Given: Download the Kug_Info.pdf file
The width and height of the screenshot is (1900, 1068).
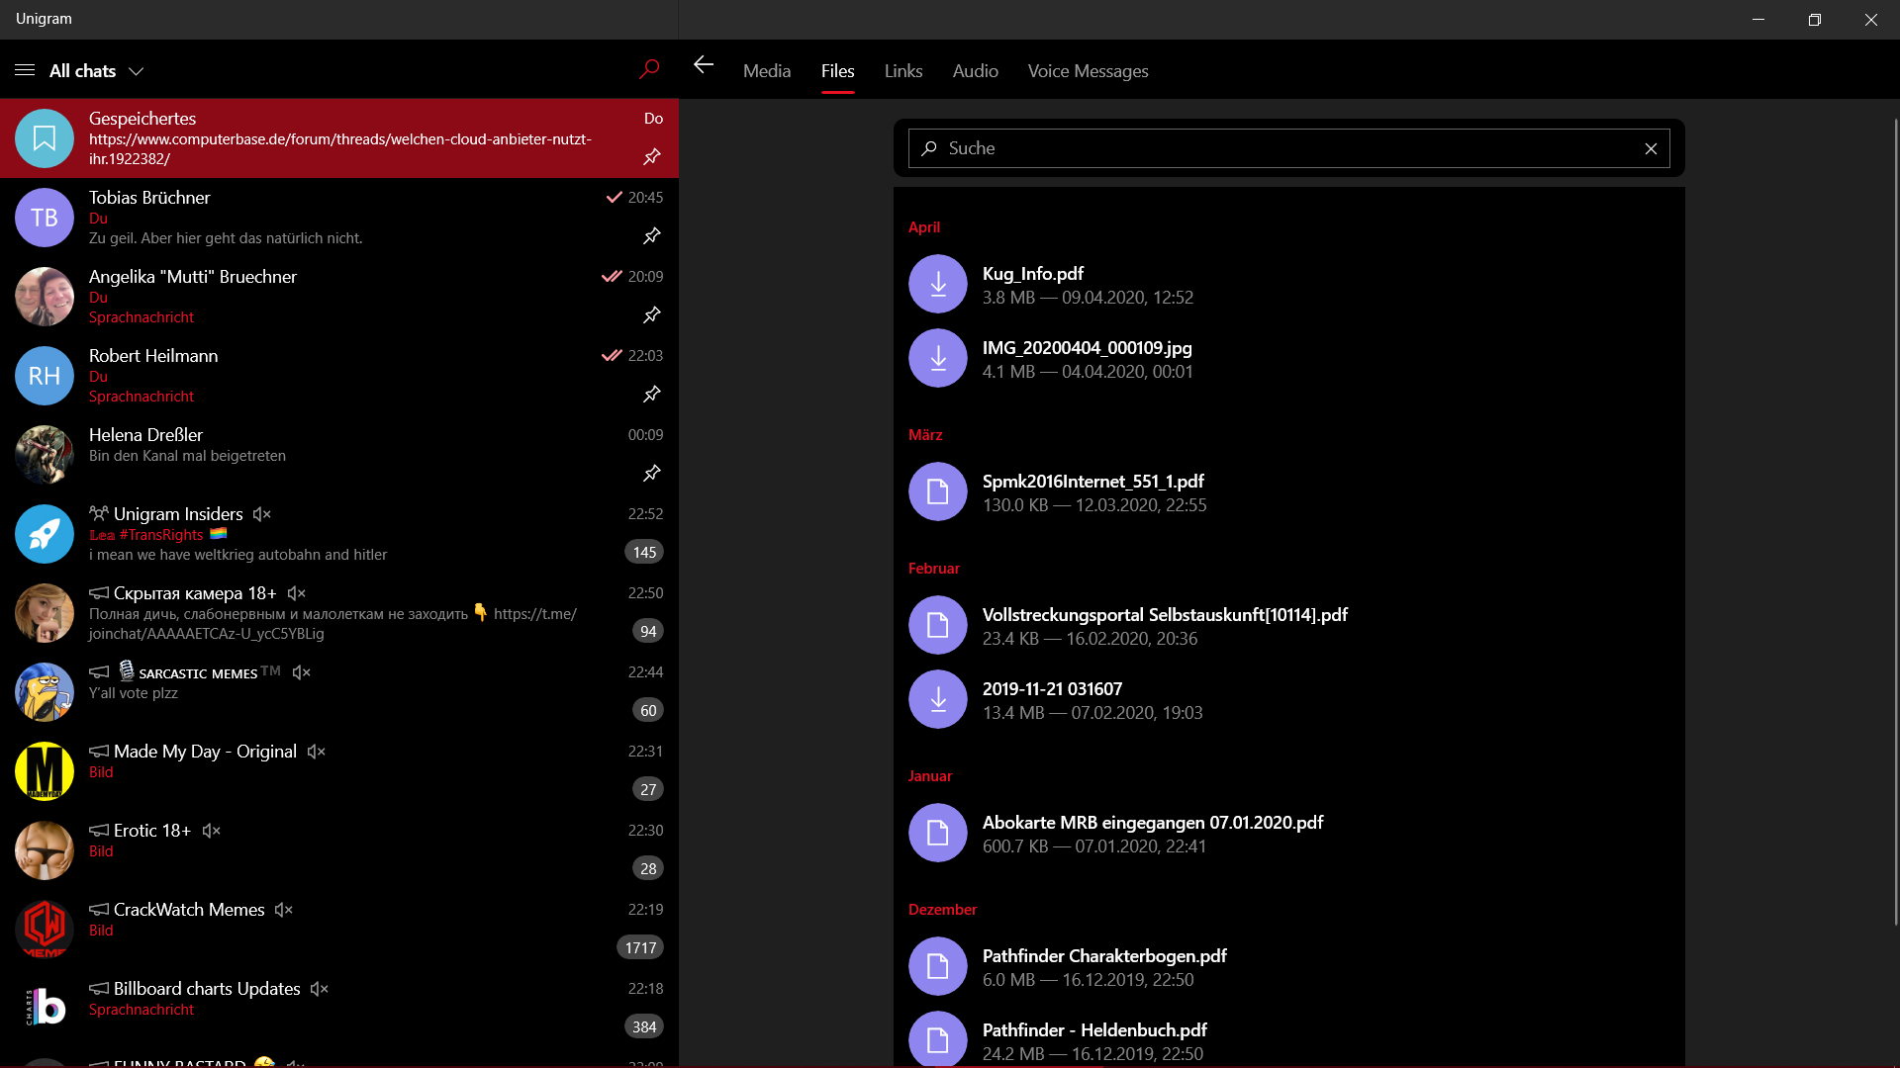Looking at the screenshot, I should point(937,285).
